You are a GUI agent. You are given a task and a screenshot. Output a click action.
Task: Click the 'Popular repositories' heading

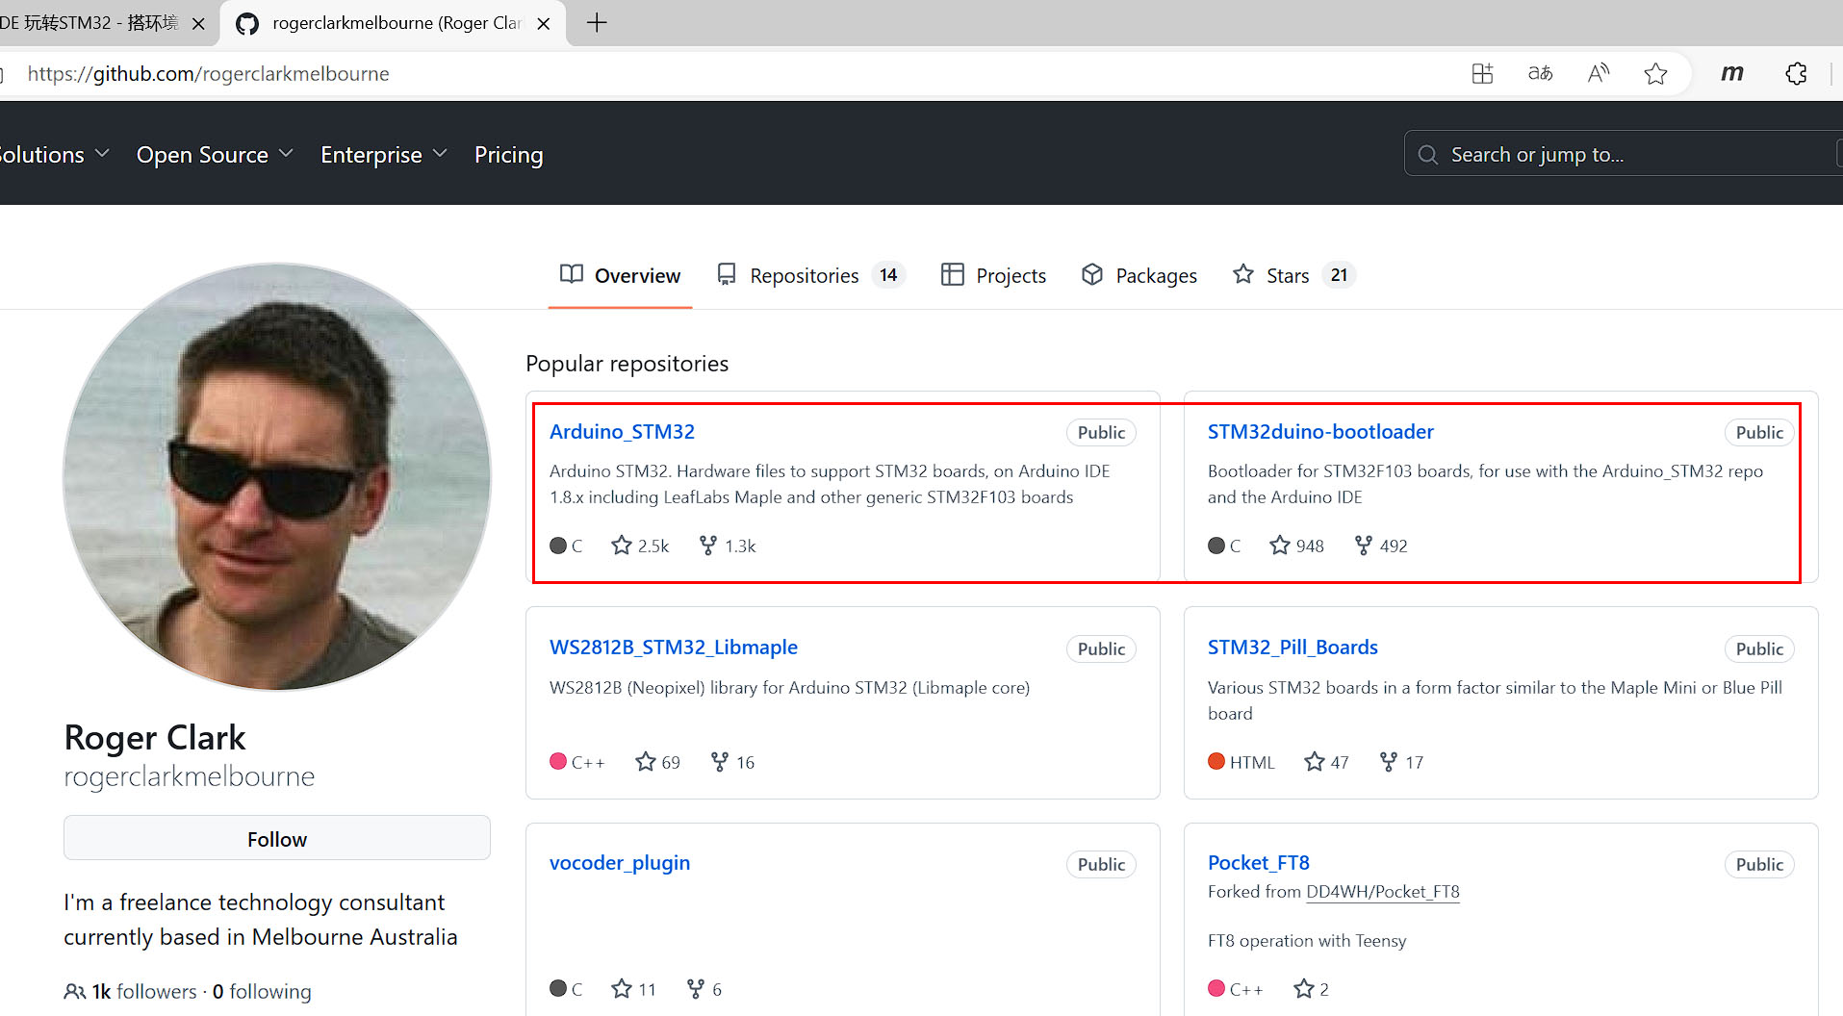pyautogui.click(x=627, y=364)
